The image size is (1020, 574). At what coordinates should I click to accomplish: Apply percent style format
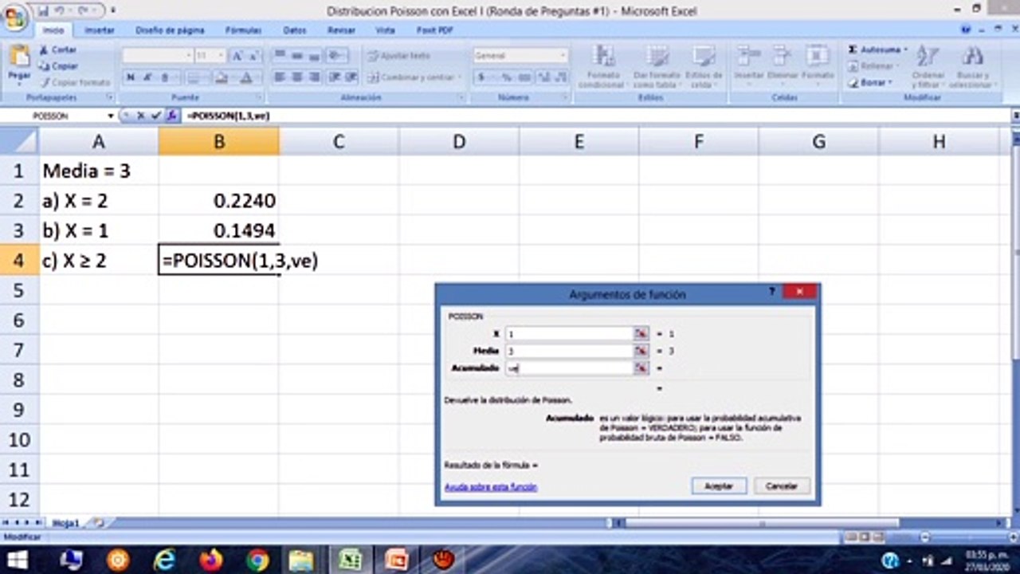(507, 77)
